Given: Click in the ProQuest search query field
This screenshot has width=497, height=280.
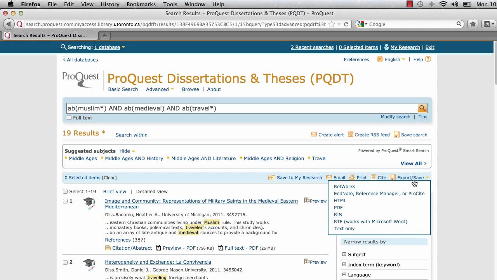Looking at the screenshot, I should tap(242, 108).
